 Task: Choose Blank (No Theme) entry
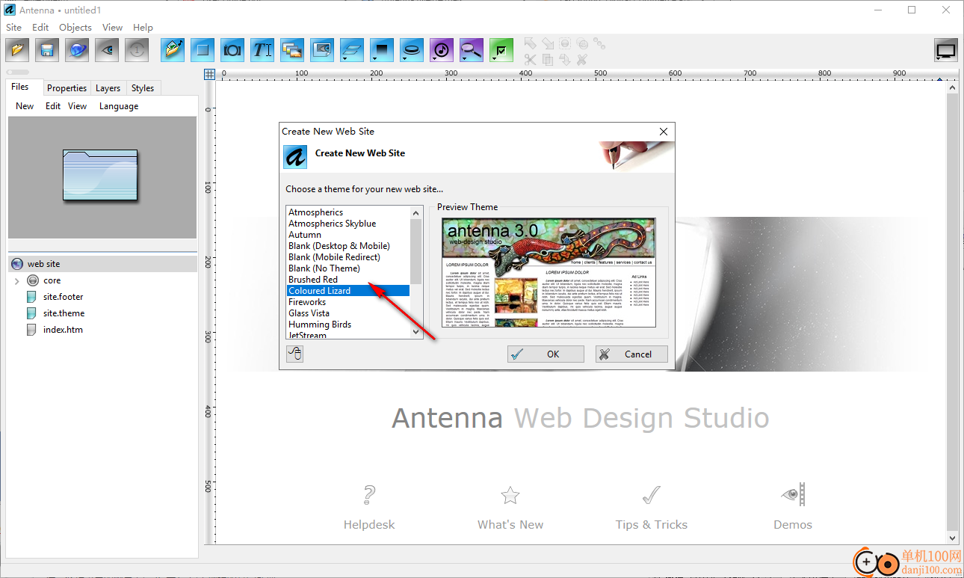pos(348,268)
